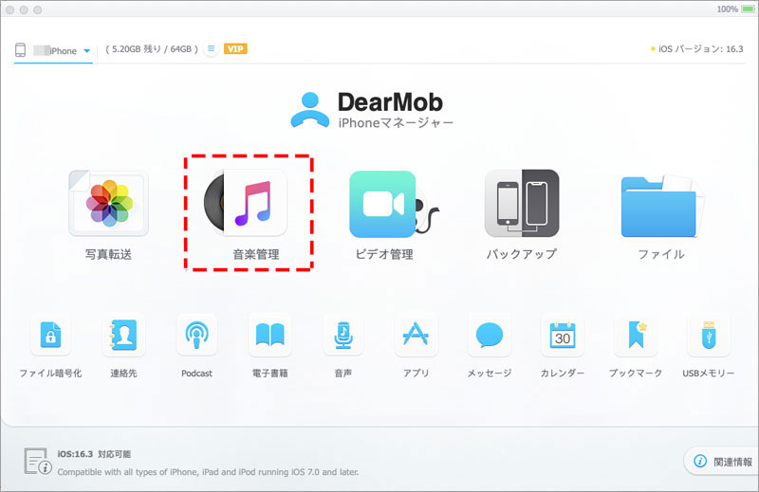The image size is (759, 492).
Task: Open 音楽管理 music manager
Action: pyautogui.click(x=246, y=203)
